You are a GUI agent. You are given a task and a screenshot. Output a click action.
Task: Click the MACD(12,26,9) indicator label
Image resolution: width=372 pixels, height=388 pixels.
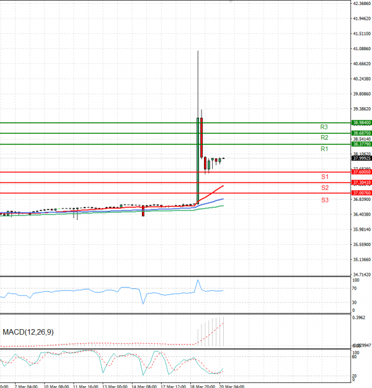coord(28,332)
